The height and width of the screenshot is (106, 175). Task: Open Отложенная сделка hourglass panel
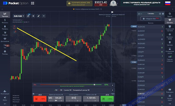point(170,51)
